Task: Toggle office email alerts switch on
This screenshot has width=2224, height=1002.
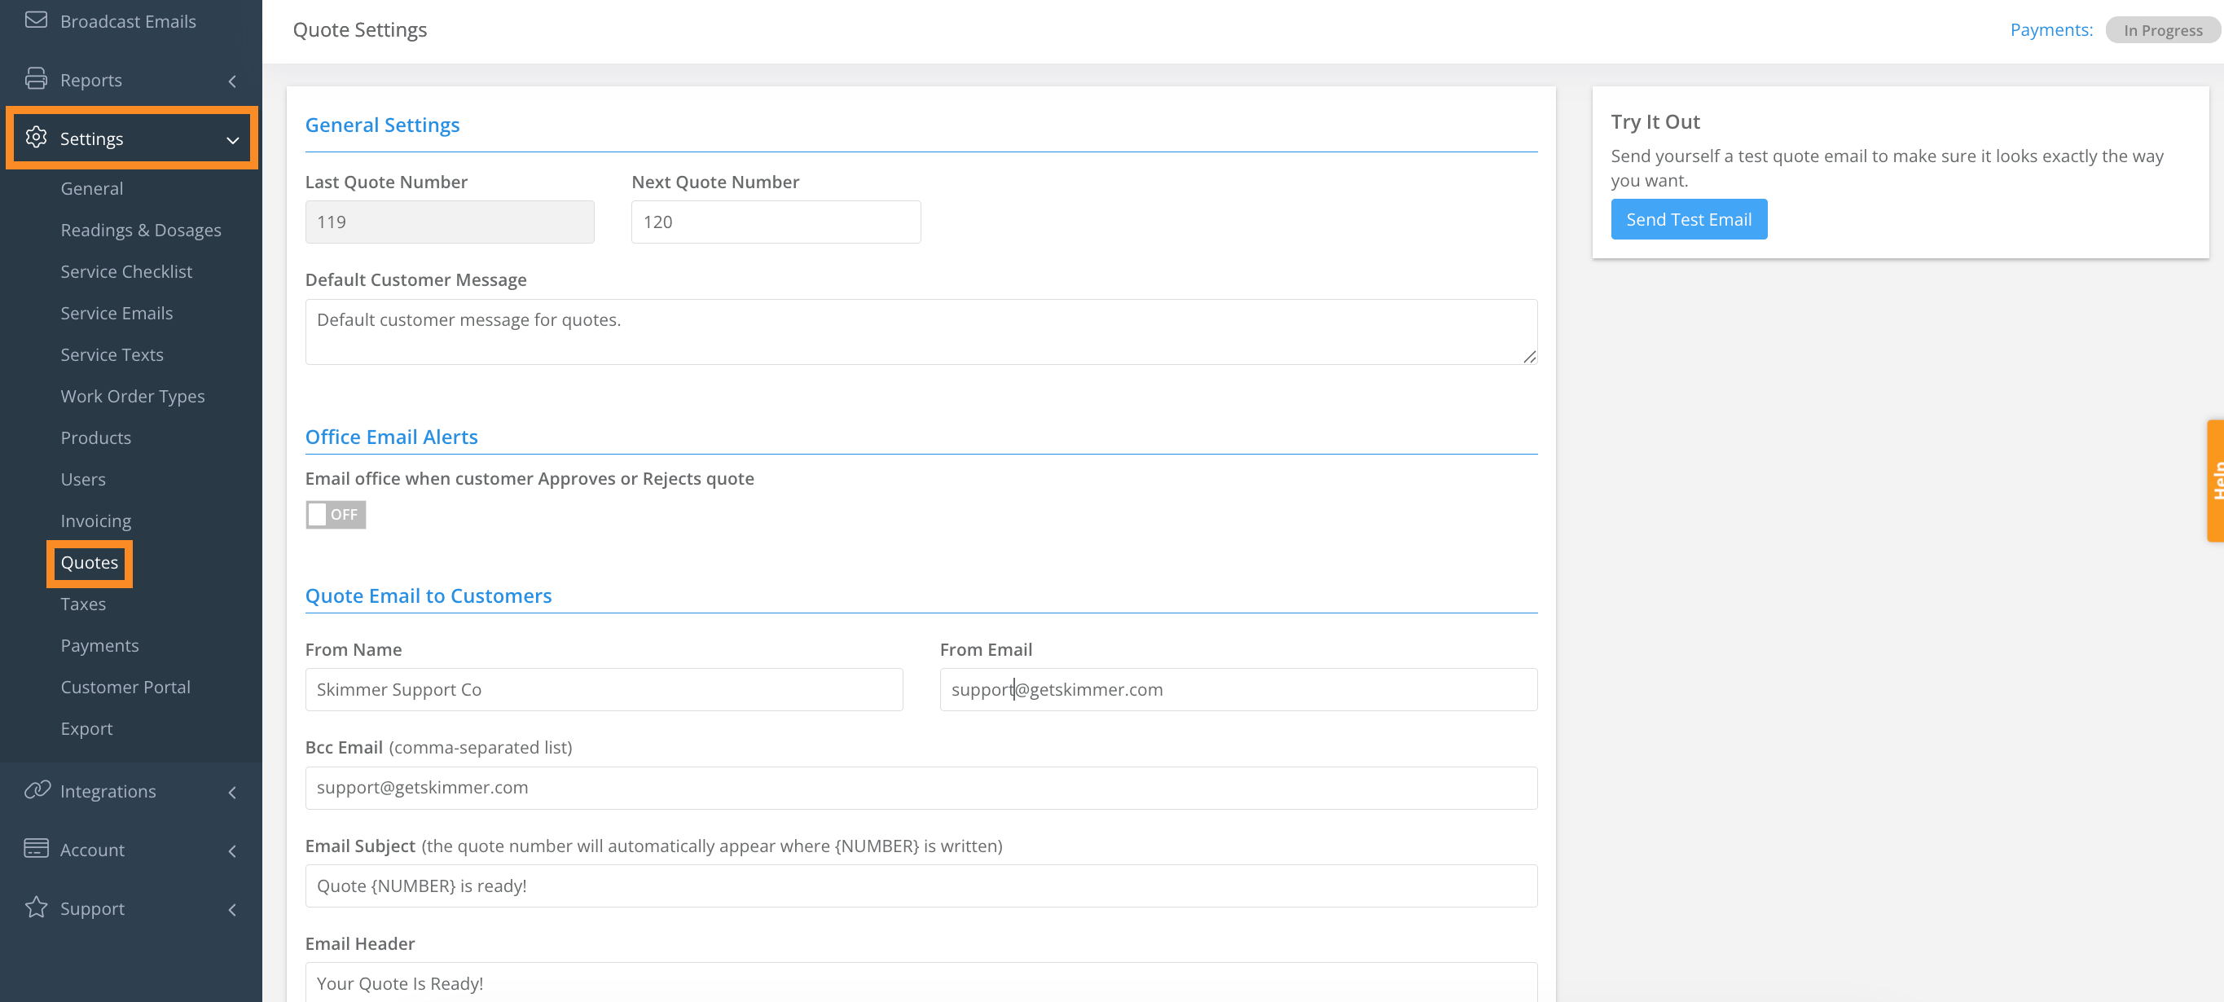Action: click(336, 514)
